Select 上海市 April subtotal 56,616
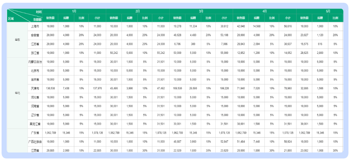 pos(287,26)
